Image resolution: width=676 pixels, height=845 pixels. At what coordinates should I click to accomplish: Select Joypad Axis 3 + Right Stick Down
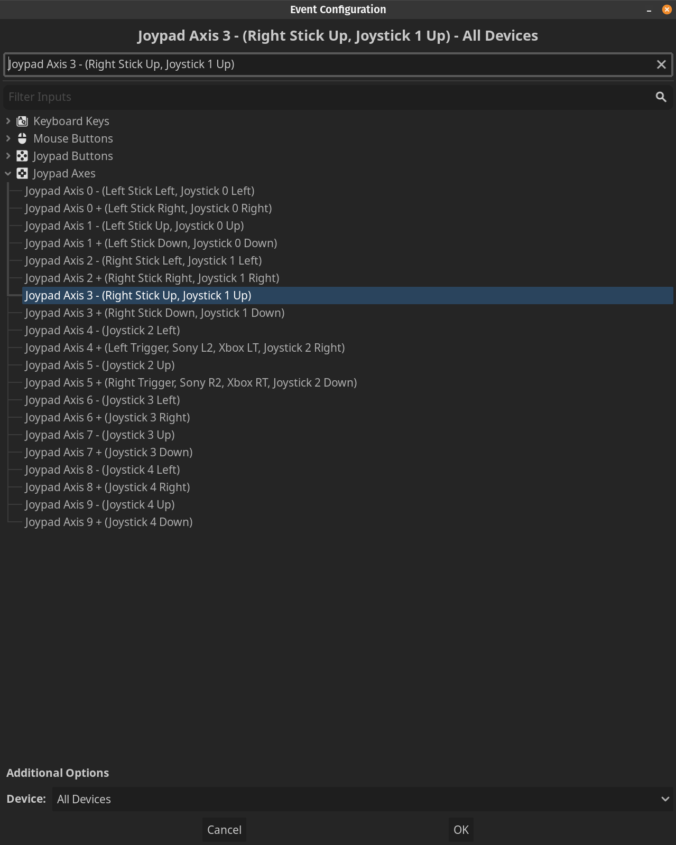154,313
